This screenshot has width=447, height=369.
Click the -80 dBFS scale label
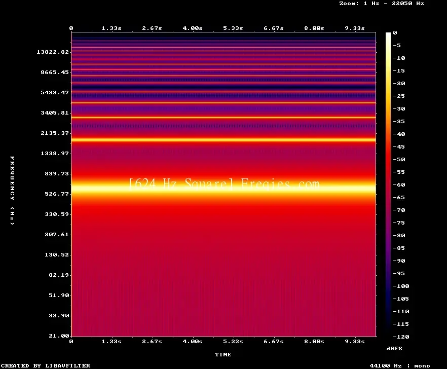(399, 235)
